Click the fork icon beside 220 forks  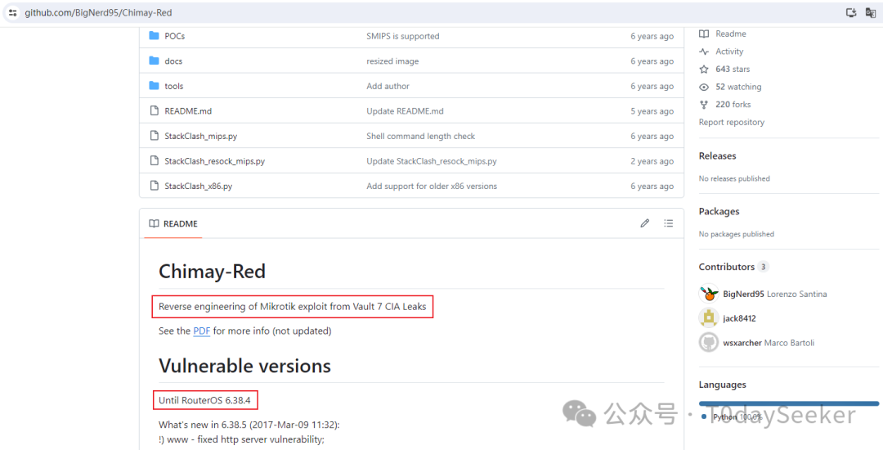(x=704, y=104)
